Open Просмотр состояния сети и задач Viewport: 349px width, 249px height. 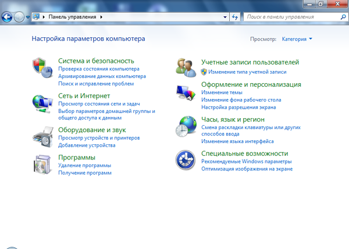click(x=99, y=104)
